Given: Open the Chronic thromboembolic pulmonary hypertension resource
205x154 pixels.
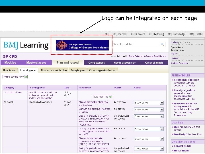Looking at the screenshot, I should [94, 141].
